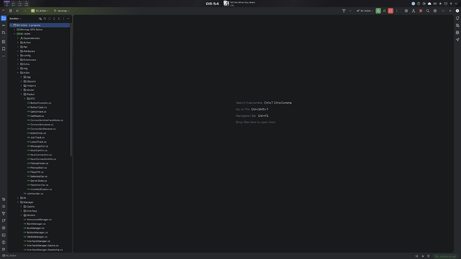Click the green Rerun button

tap(378, 11)
